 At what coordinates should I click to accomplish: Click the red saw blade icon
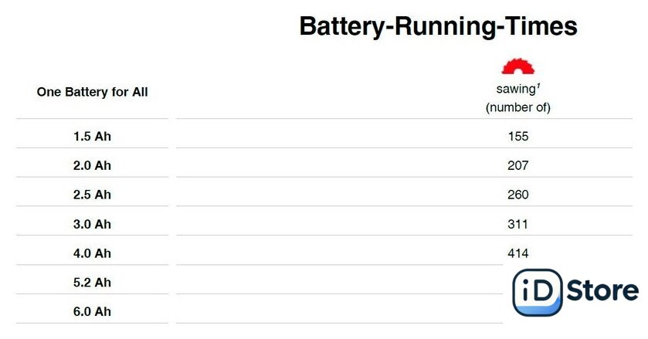[x=517, y=66]
